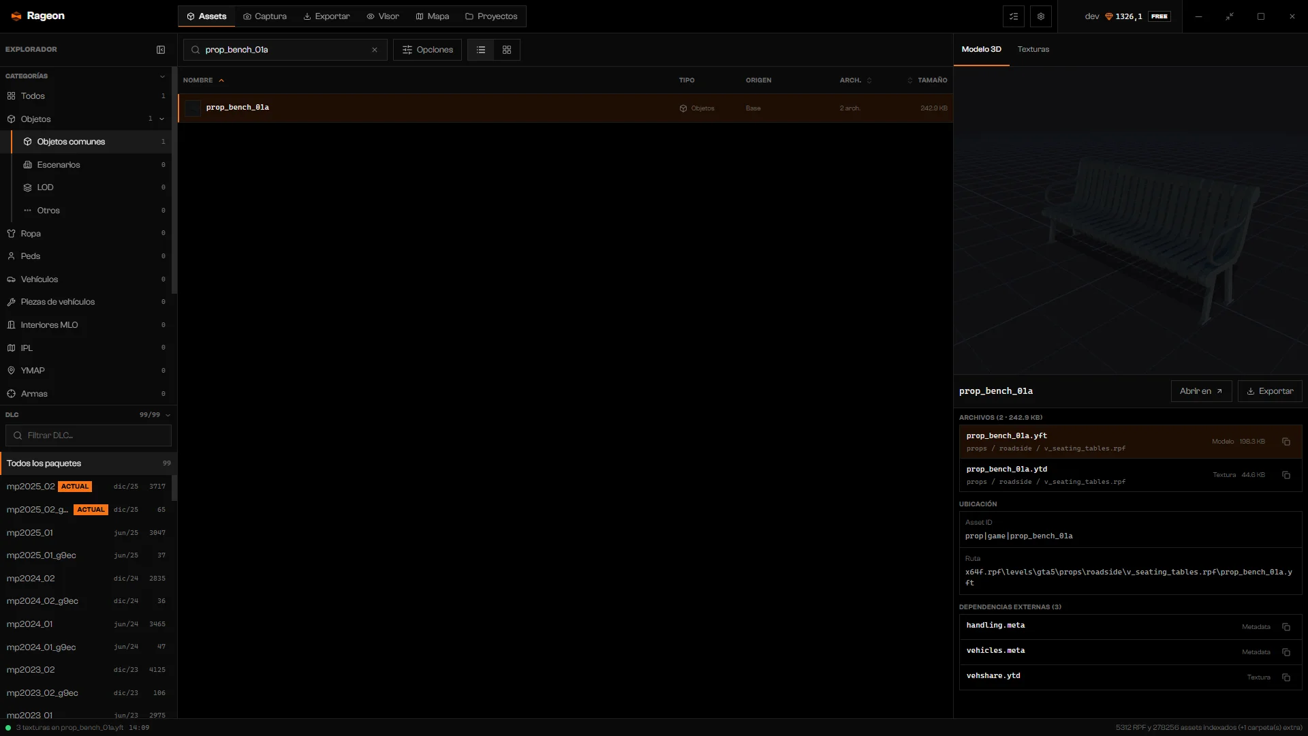1308x736 pixels.
Task: Click the Rageon logo icon
Action: point(16,16)
